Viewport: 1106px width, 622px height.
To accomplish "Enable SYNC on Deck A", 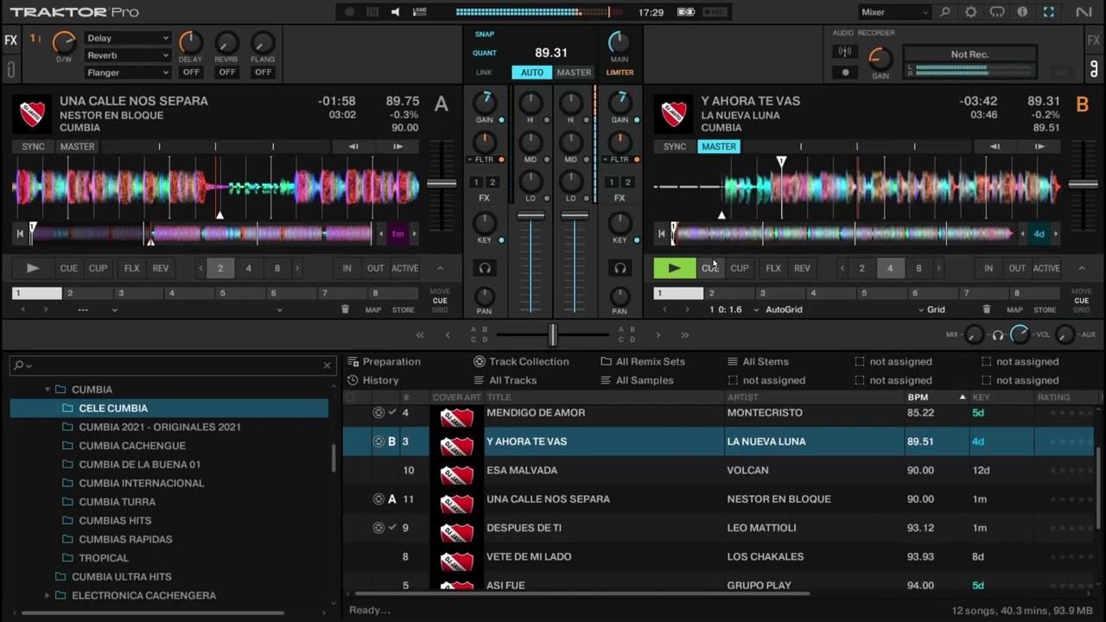I will [33, 147].
